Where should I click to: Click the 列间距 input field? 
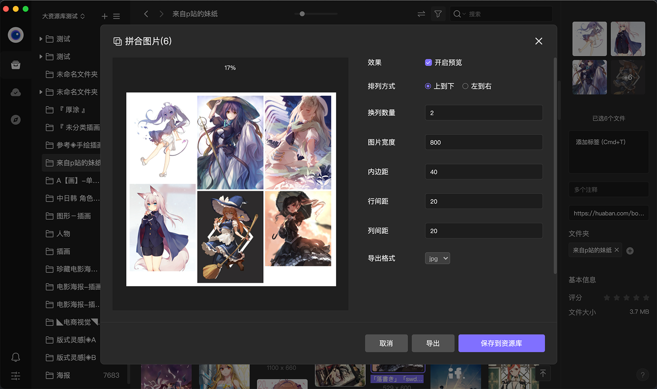click(x=484, y=231)
